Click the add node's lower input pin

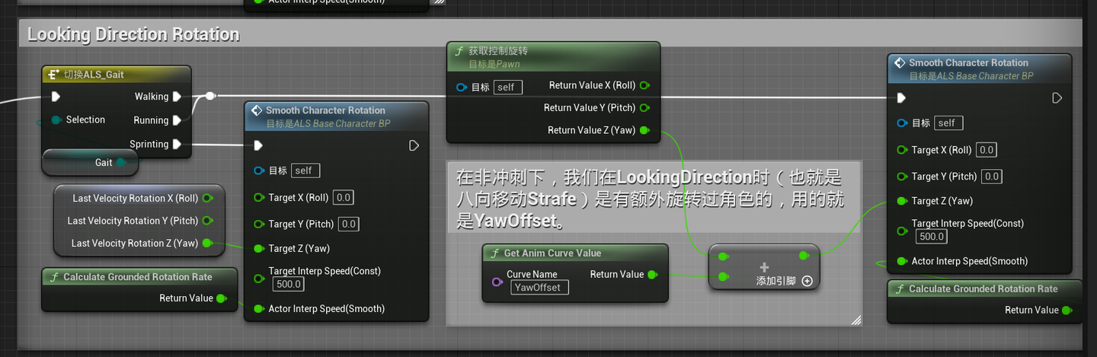point(723,277)
